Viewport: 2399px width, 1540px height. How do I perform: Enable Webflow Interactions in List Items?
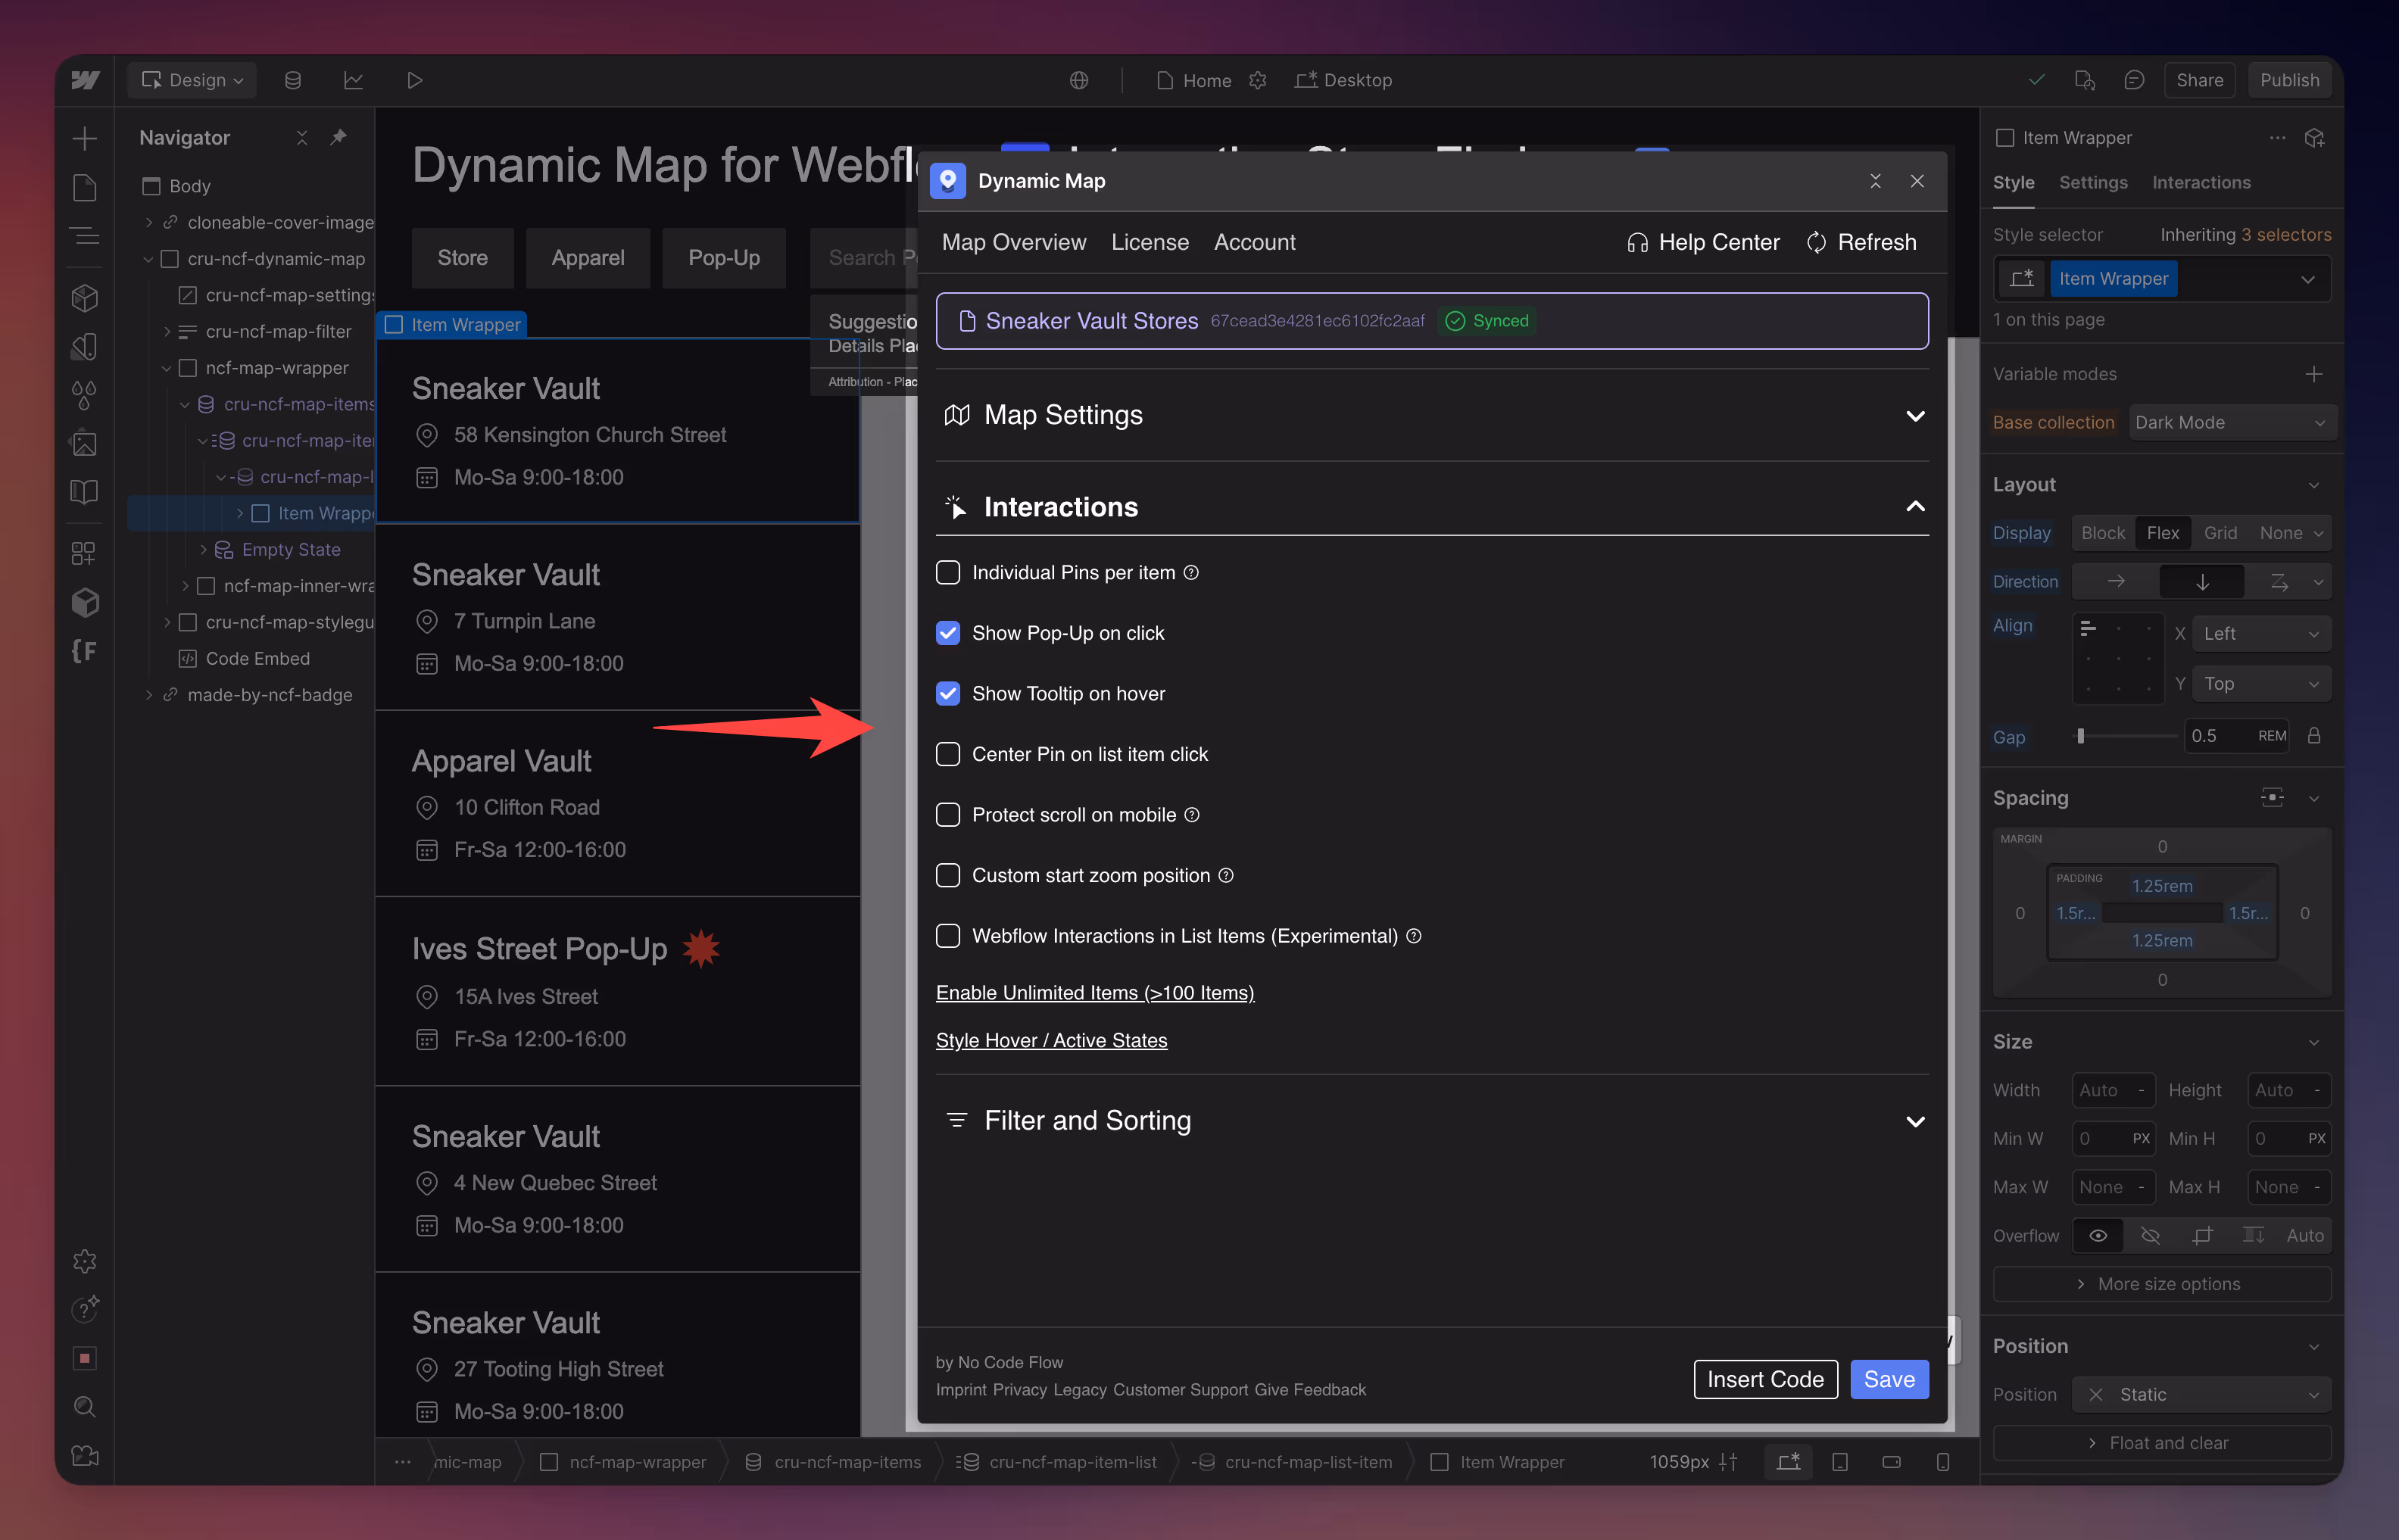[948, 936]
